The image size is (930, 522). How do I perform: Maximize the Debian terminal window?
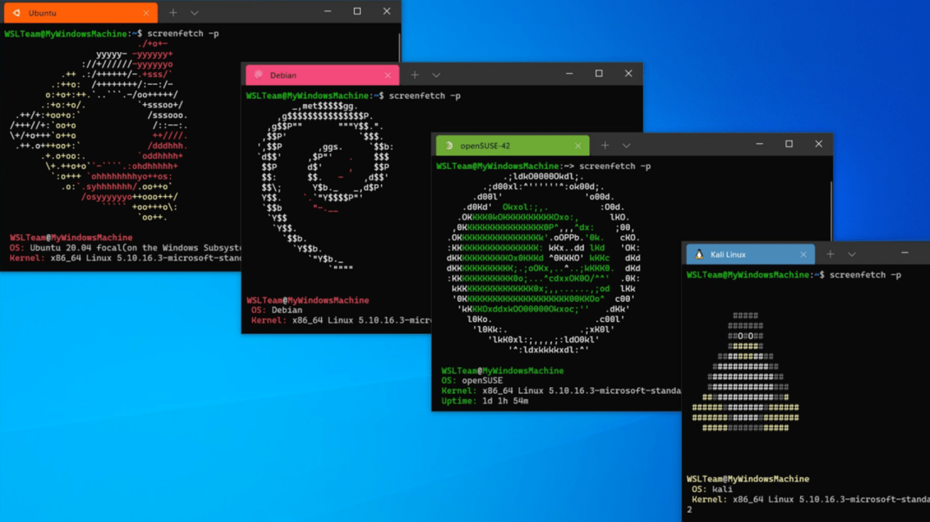(599, 73)
